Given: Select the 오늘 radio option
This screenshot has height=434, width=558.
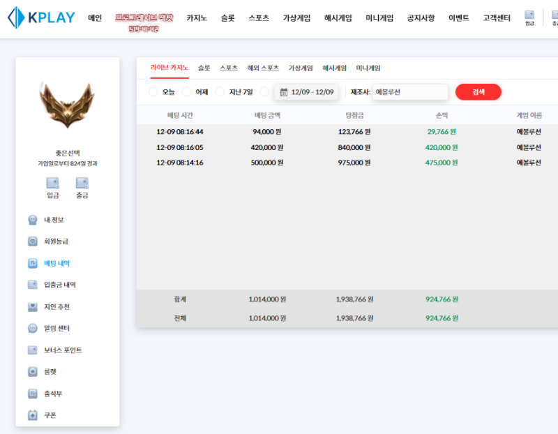Looking at the screenshot, I should point(153,92).
